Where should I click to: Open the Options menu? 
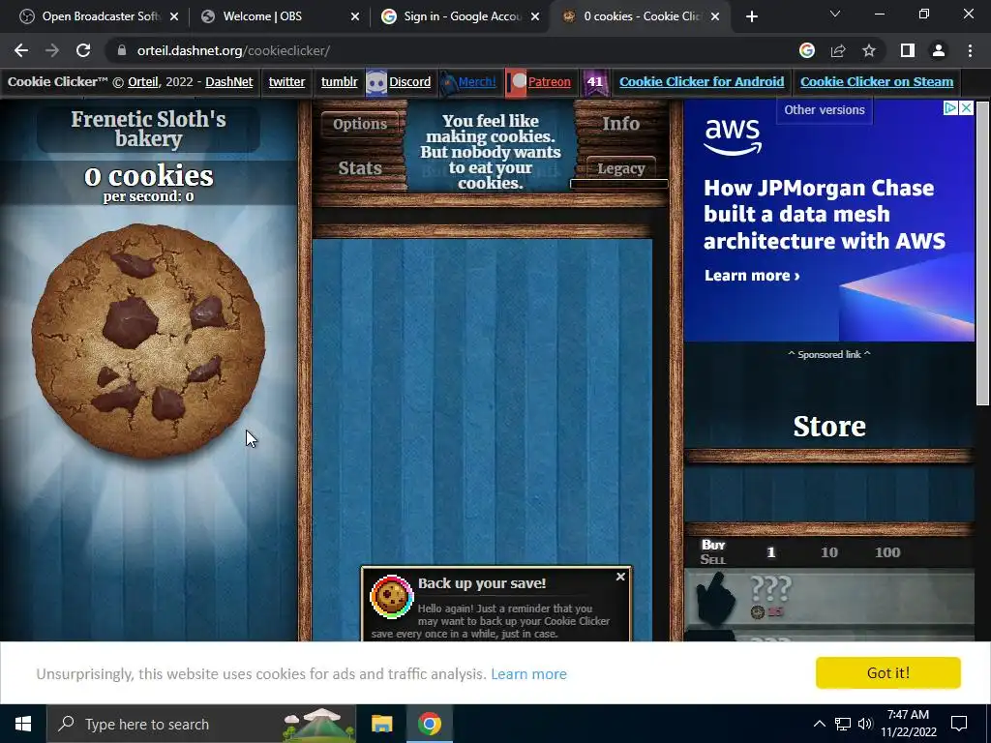[x=360, y=124]
